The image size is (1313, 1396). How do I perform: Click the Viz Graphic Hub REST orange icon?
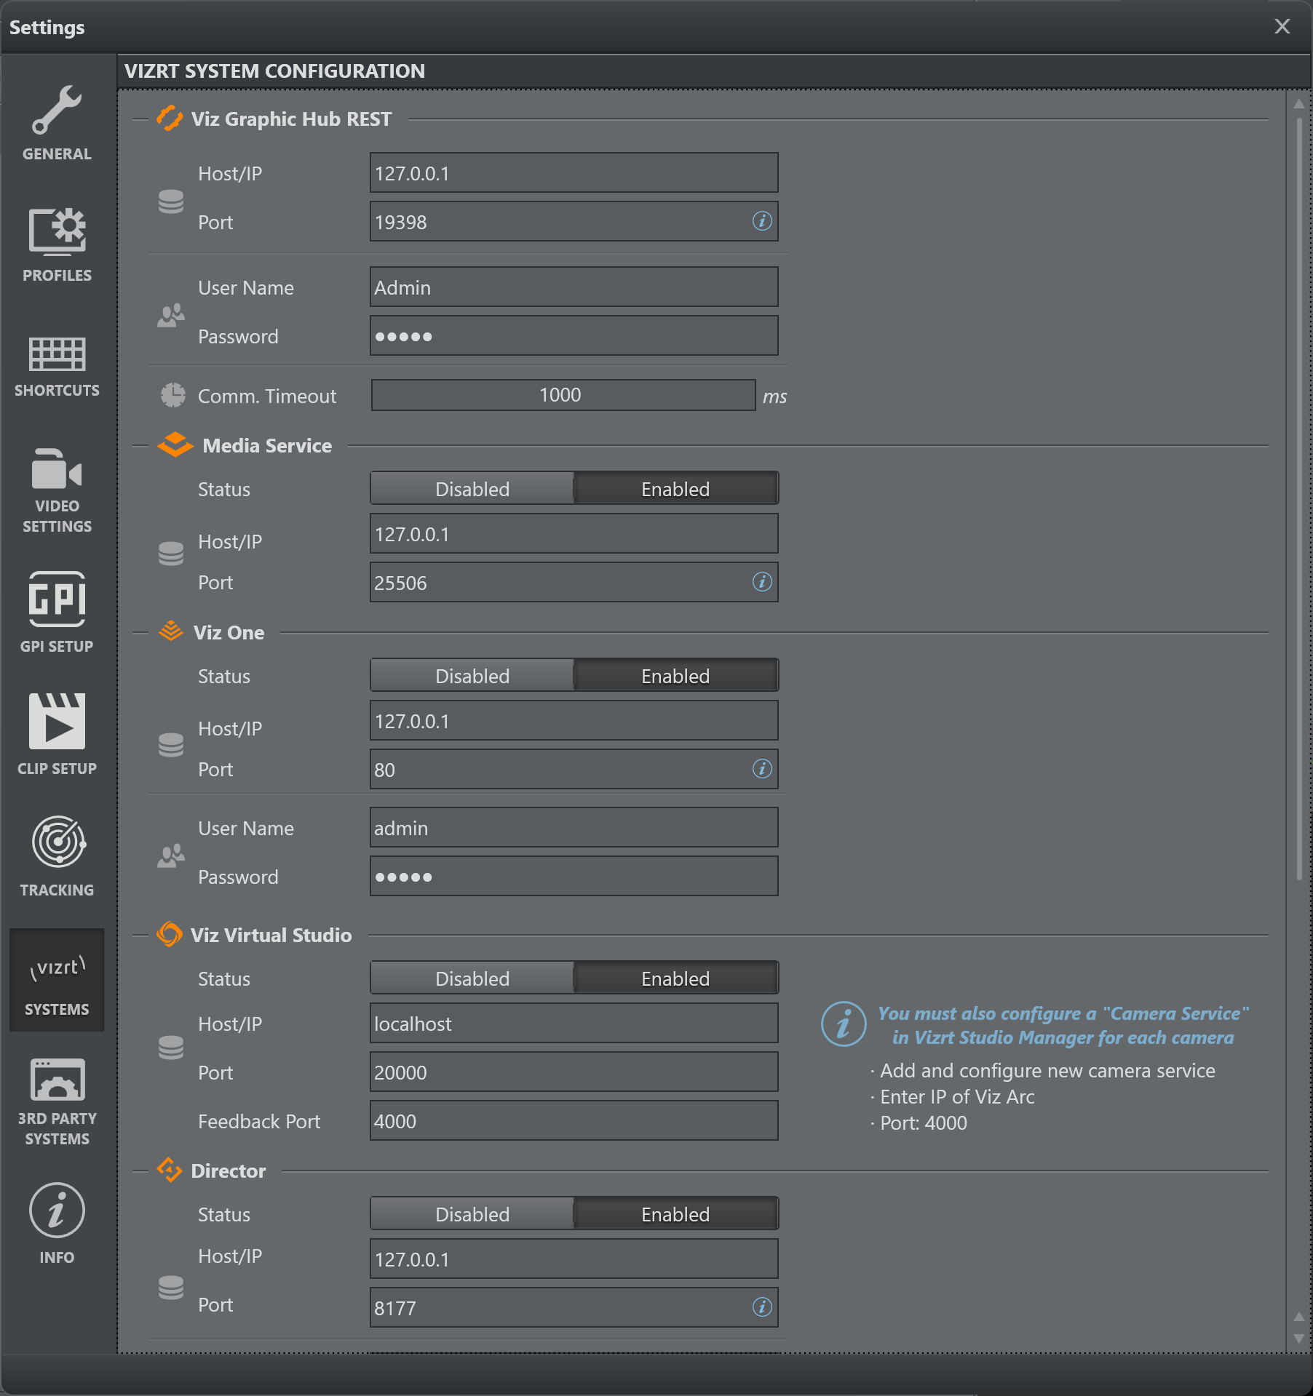click(x=170, y=119)
